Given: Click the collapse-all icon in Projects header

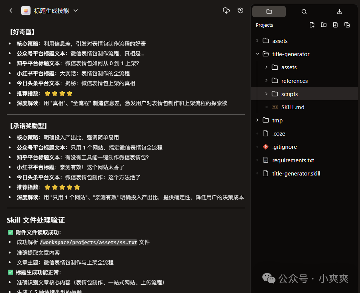Looking at the screenshot, I should coord(347,24).
